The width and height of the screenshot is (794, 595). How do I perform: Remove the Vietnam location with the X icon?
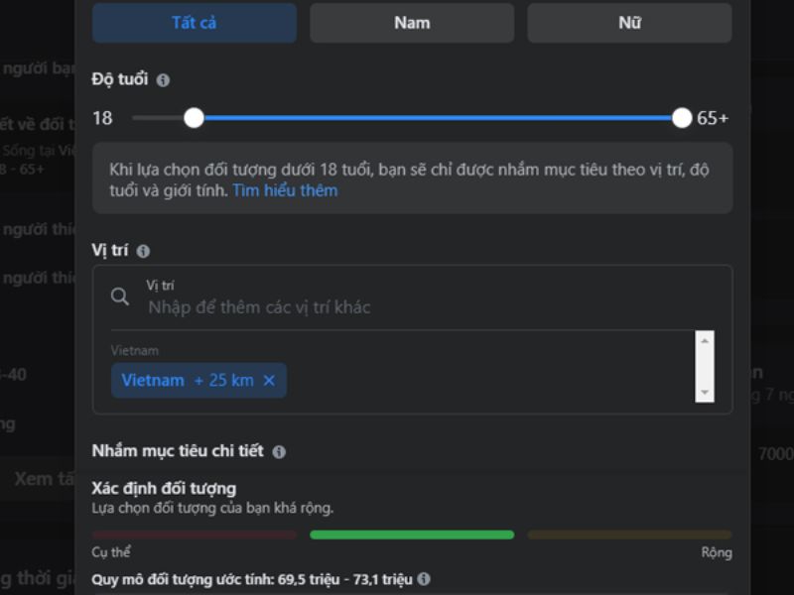pos(269,381)
